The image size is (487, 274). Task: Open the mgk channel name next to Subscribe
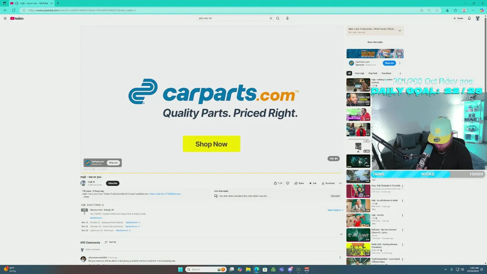pos(90,182)
